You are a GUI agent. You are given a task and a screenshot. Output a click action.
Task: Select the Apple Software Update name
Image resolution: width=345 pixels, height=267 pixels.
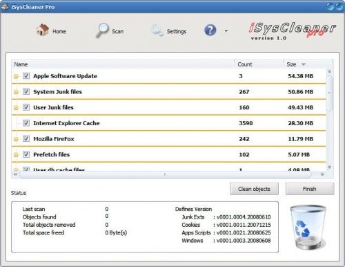coord(65,76)
